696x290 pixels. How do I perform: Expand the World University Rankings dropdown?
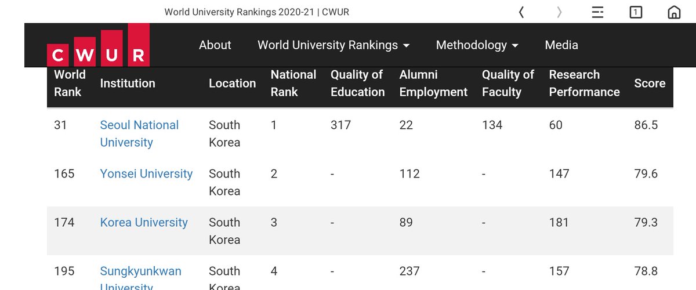click(333, 45)
